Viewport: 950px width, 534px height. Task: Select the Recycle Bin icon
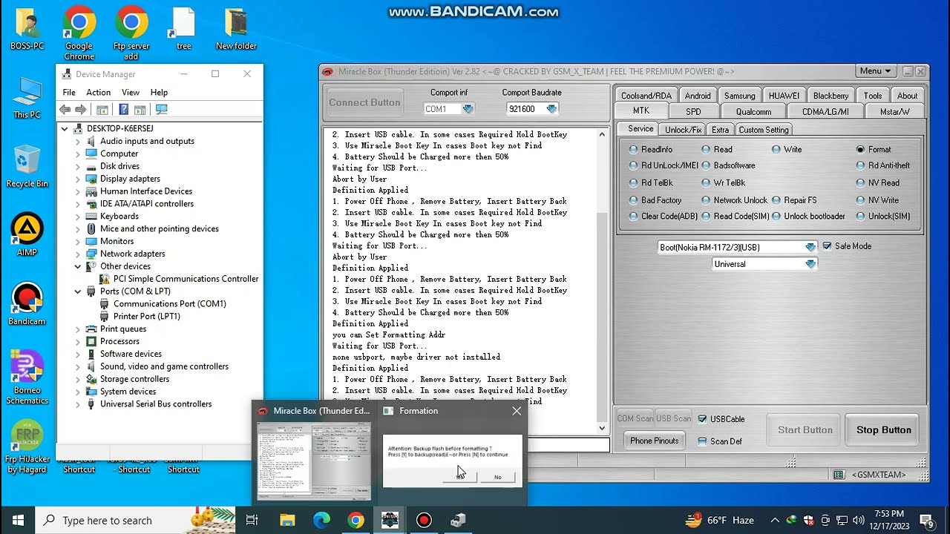click(x=27, y=167)
